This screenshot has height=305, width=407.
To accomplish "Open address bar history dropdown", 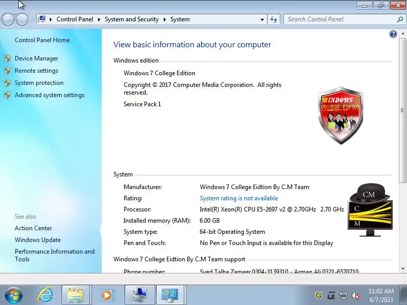I will 262,19.
